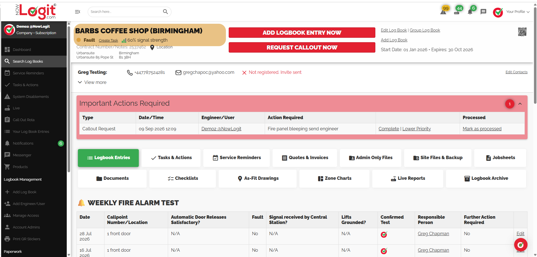Collapse the Important Actions Required panel
This screenshot has width=537, height=257.
coord(520,104)
